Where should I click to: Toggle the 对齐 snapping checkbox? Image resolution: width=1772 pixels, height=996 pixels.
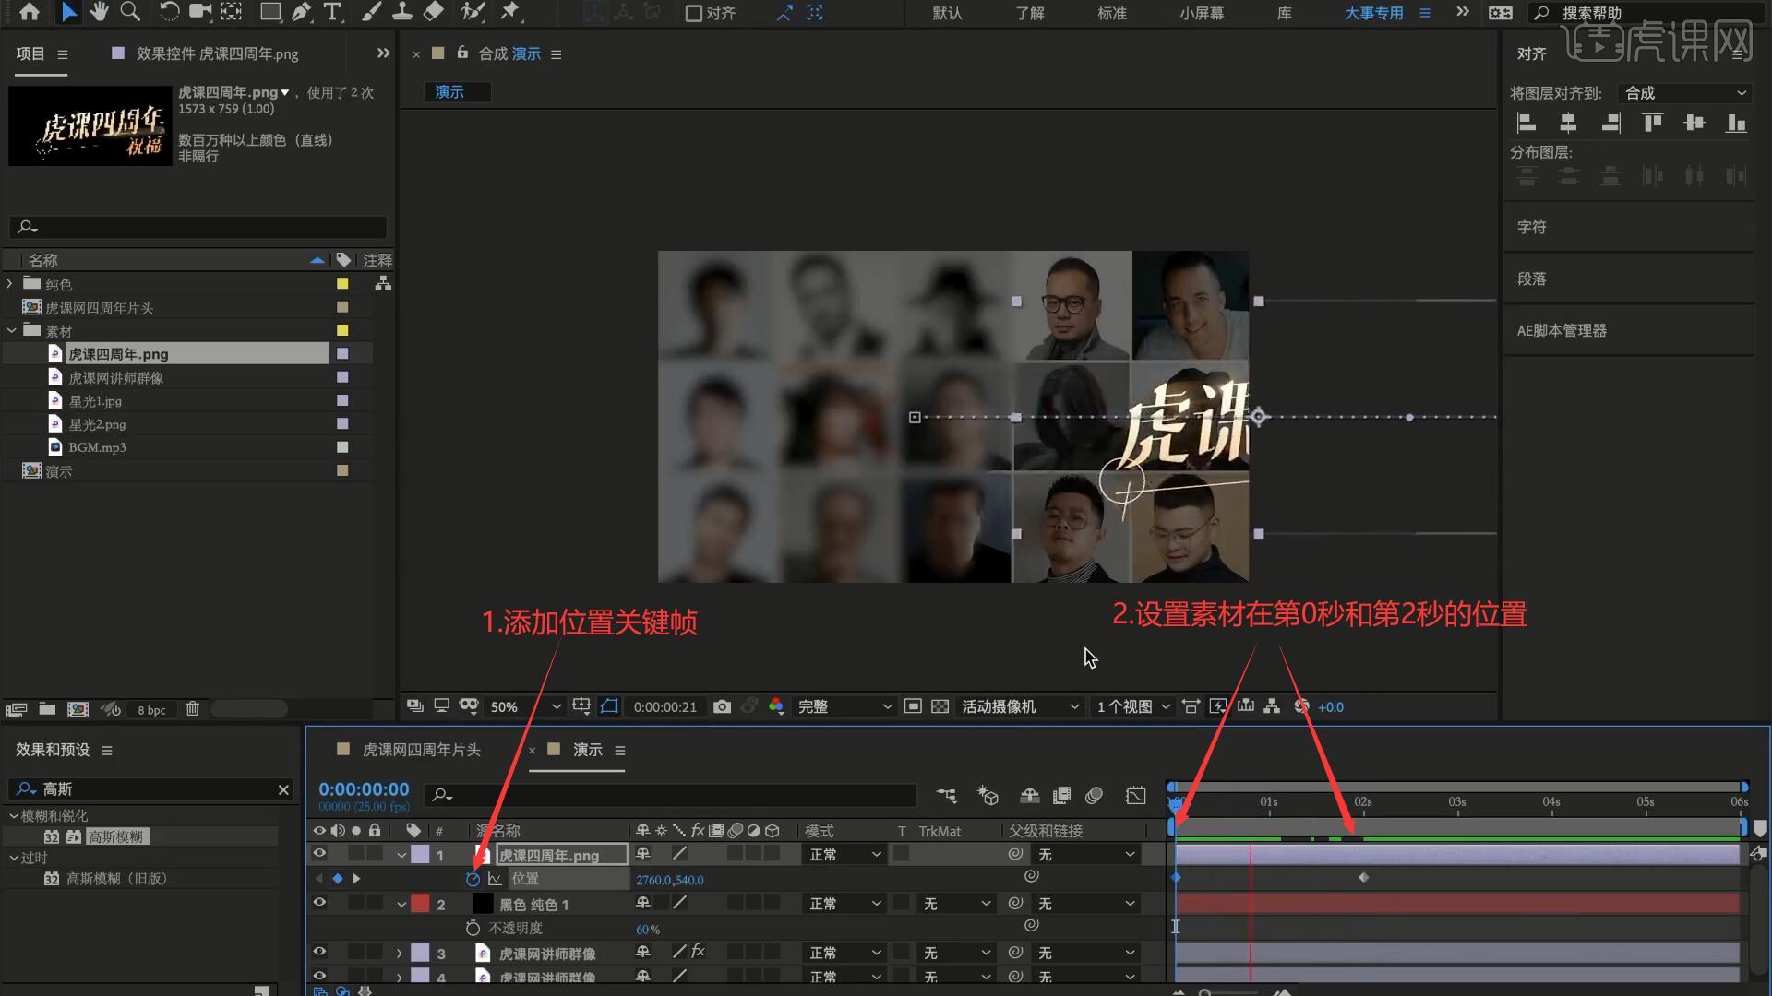(x=693, y=13)
